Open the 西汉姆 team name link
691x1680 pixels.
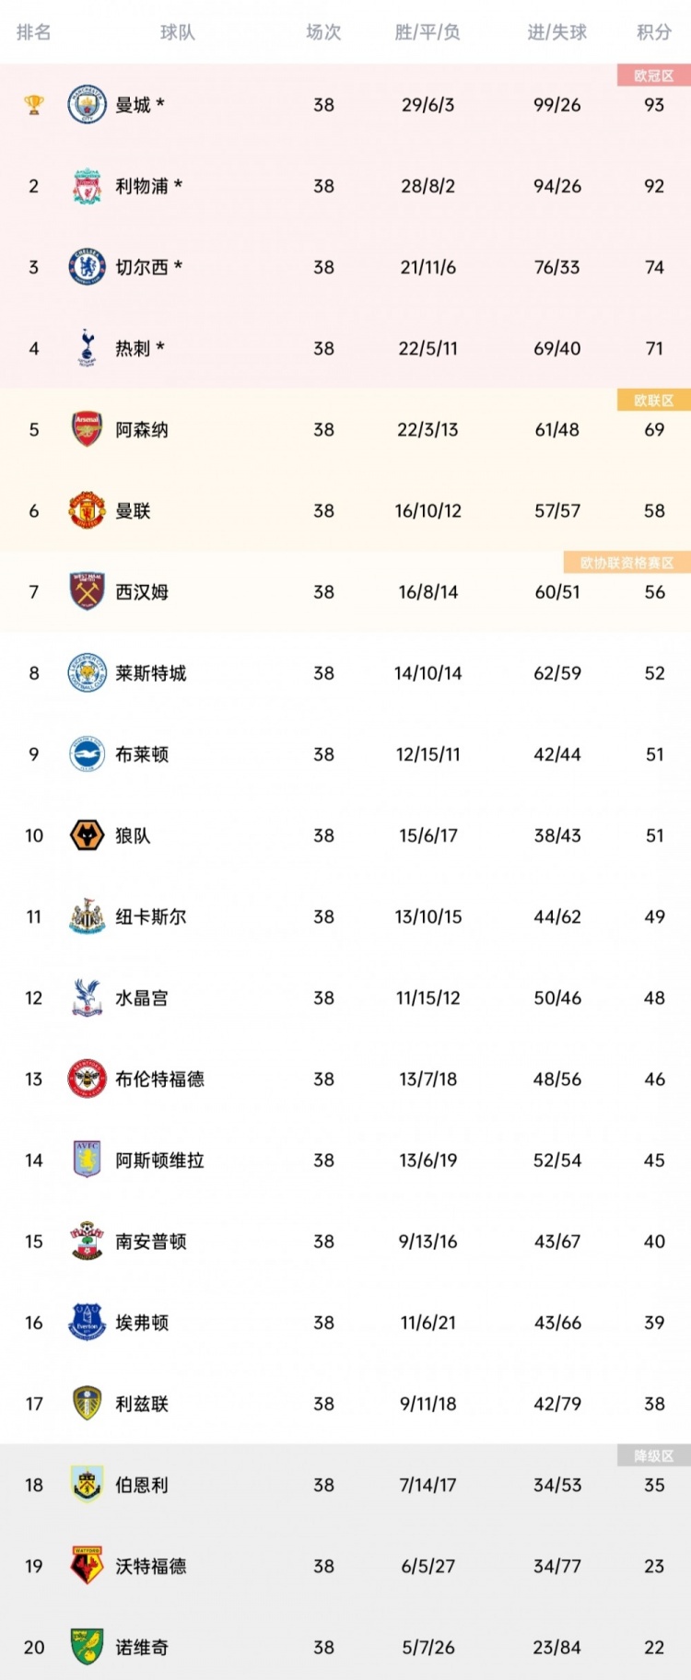point(142,592)
